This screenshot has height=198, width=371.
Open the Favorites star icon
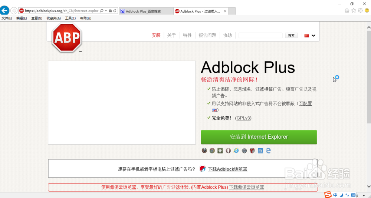(354, 10)
